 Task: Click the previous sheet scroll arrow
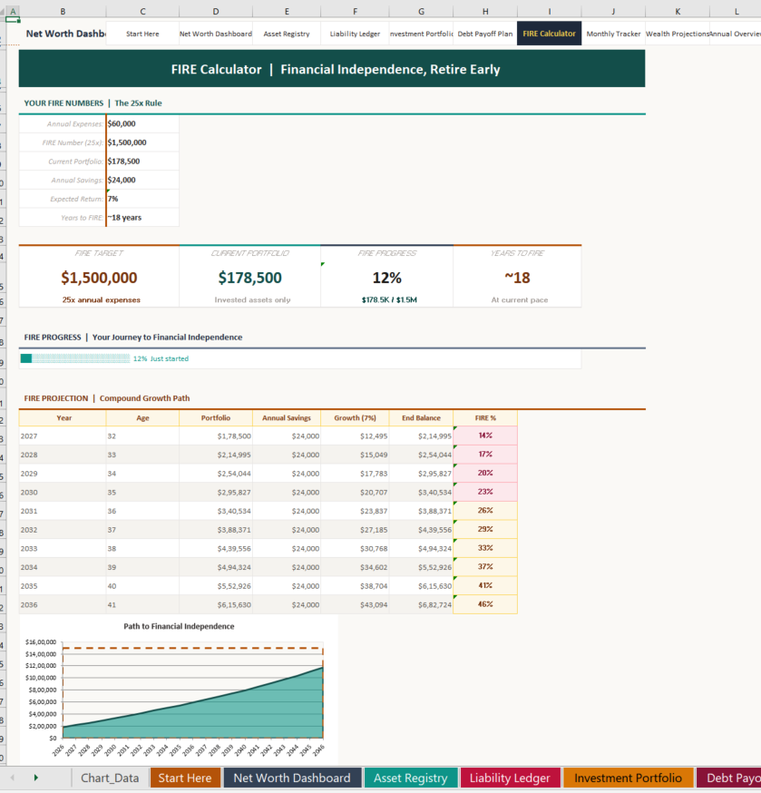tap(13, 778)
